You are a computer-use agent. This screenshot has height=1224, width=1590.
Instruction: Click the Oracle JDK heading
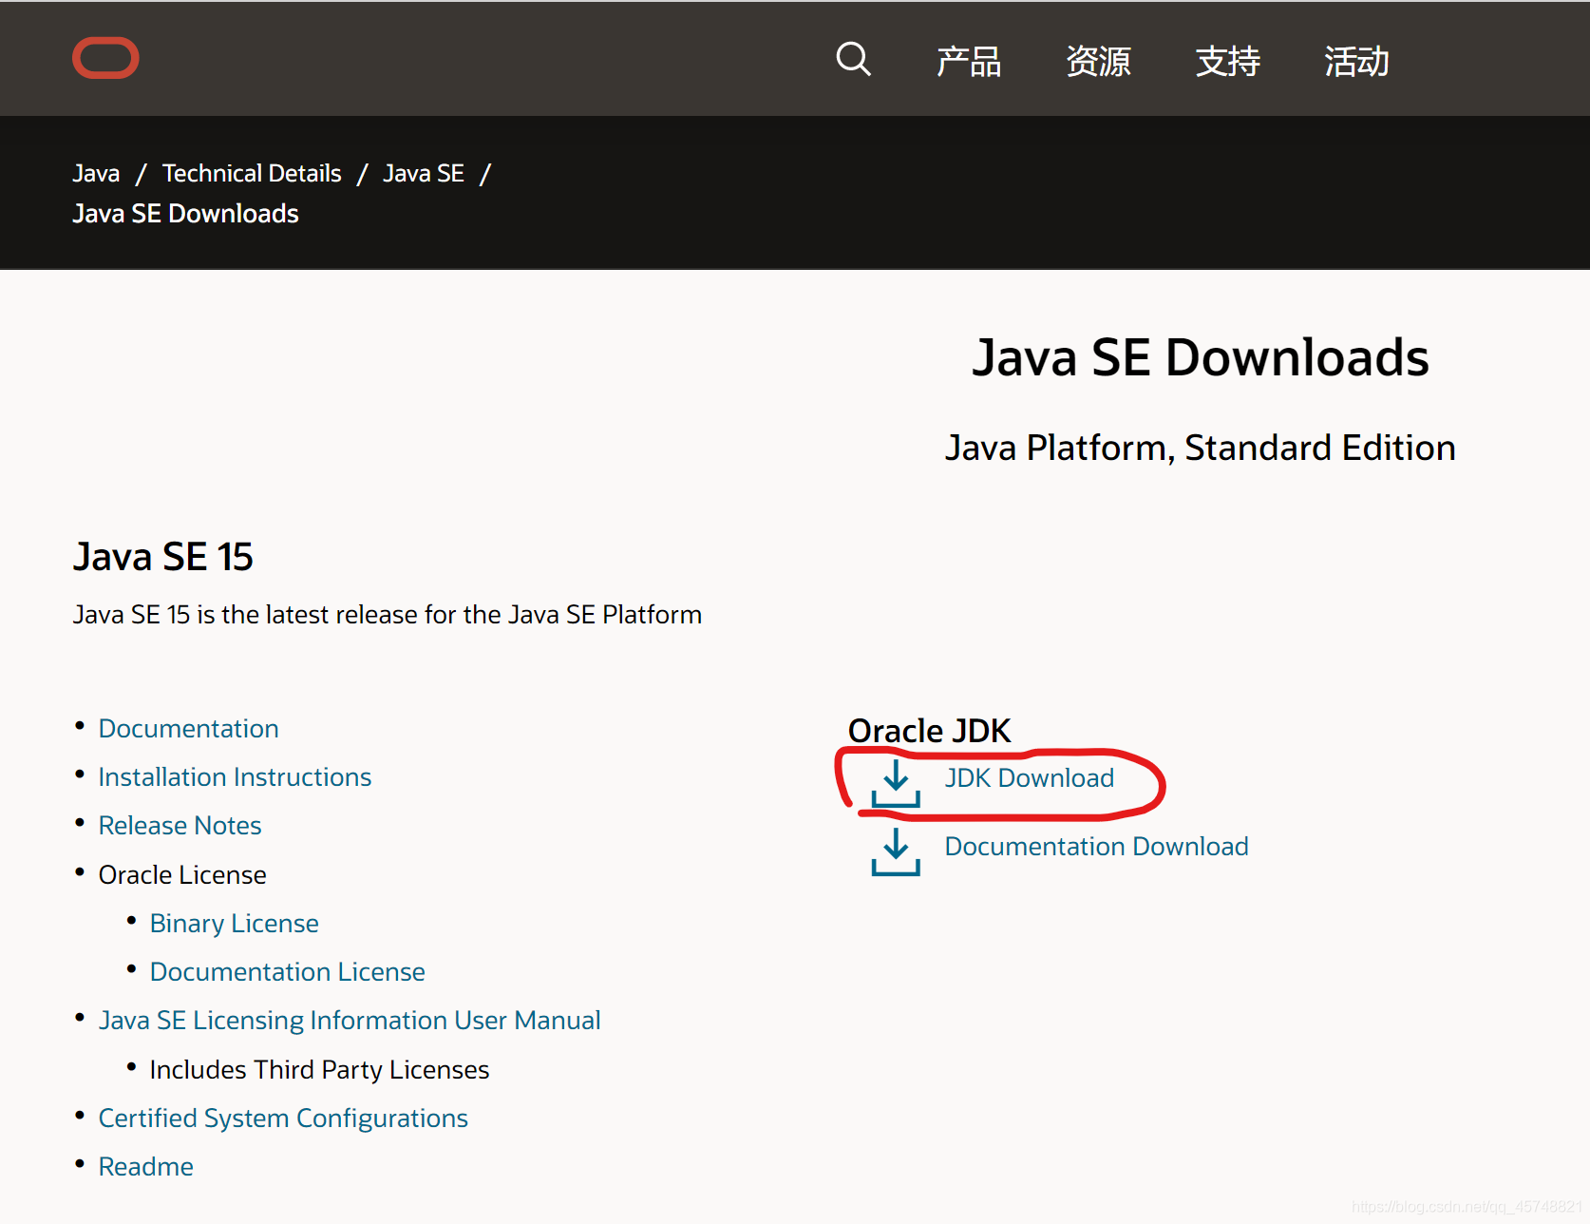click(x=929, y=730)
